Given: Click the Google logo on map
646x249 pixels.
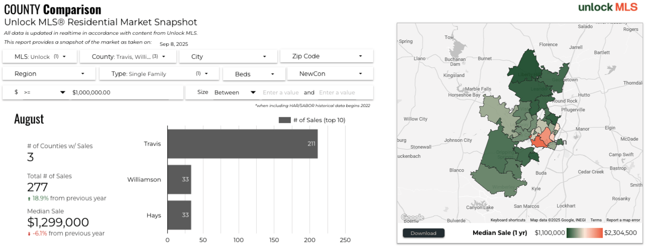Looking at the screenshot, I should pos(412,217).
